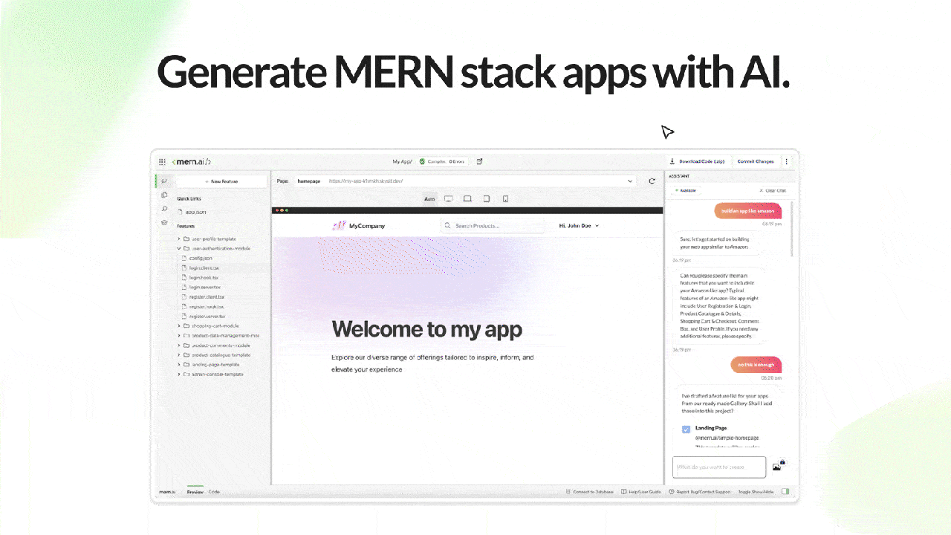Click the locked image upload icon
This screenshot has width=951, height=535.
pos(778,465)
